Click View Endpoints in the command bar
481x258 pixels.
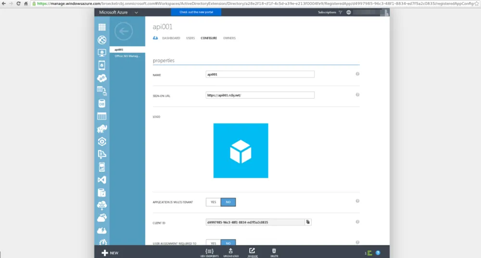click(x=210, y=253)
